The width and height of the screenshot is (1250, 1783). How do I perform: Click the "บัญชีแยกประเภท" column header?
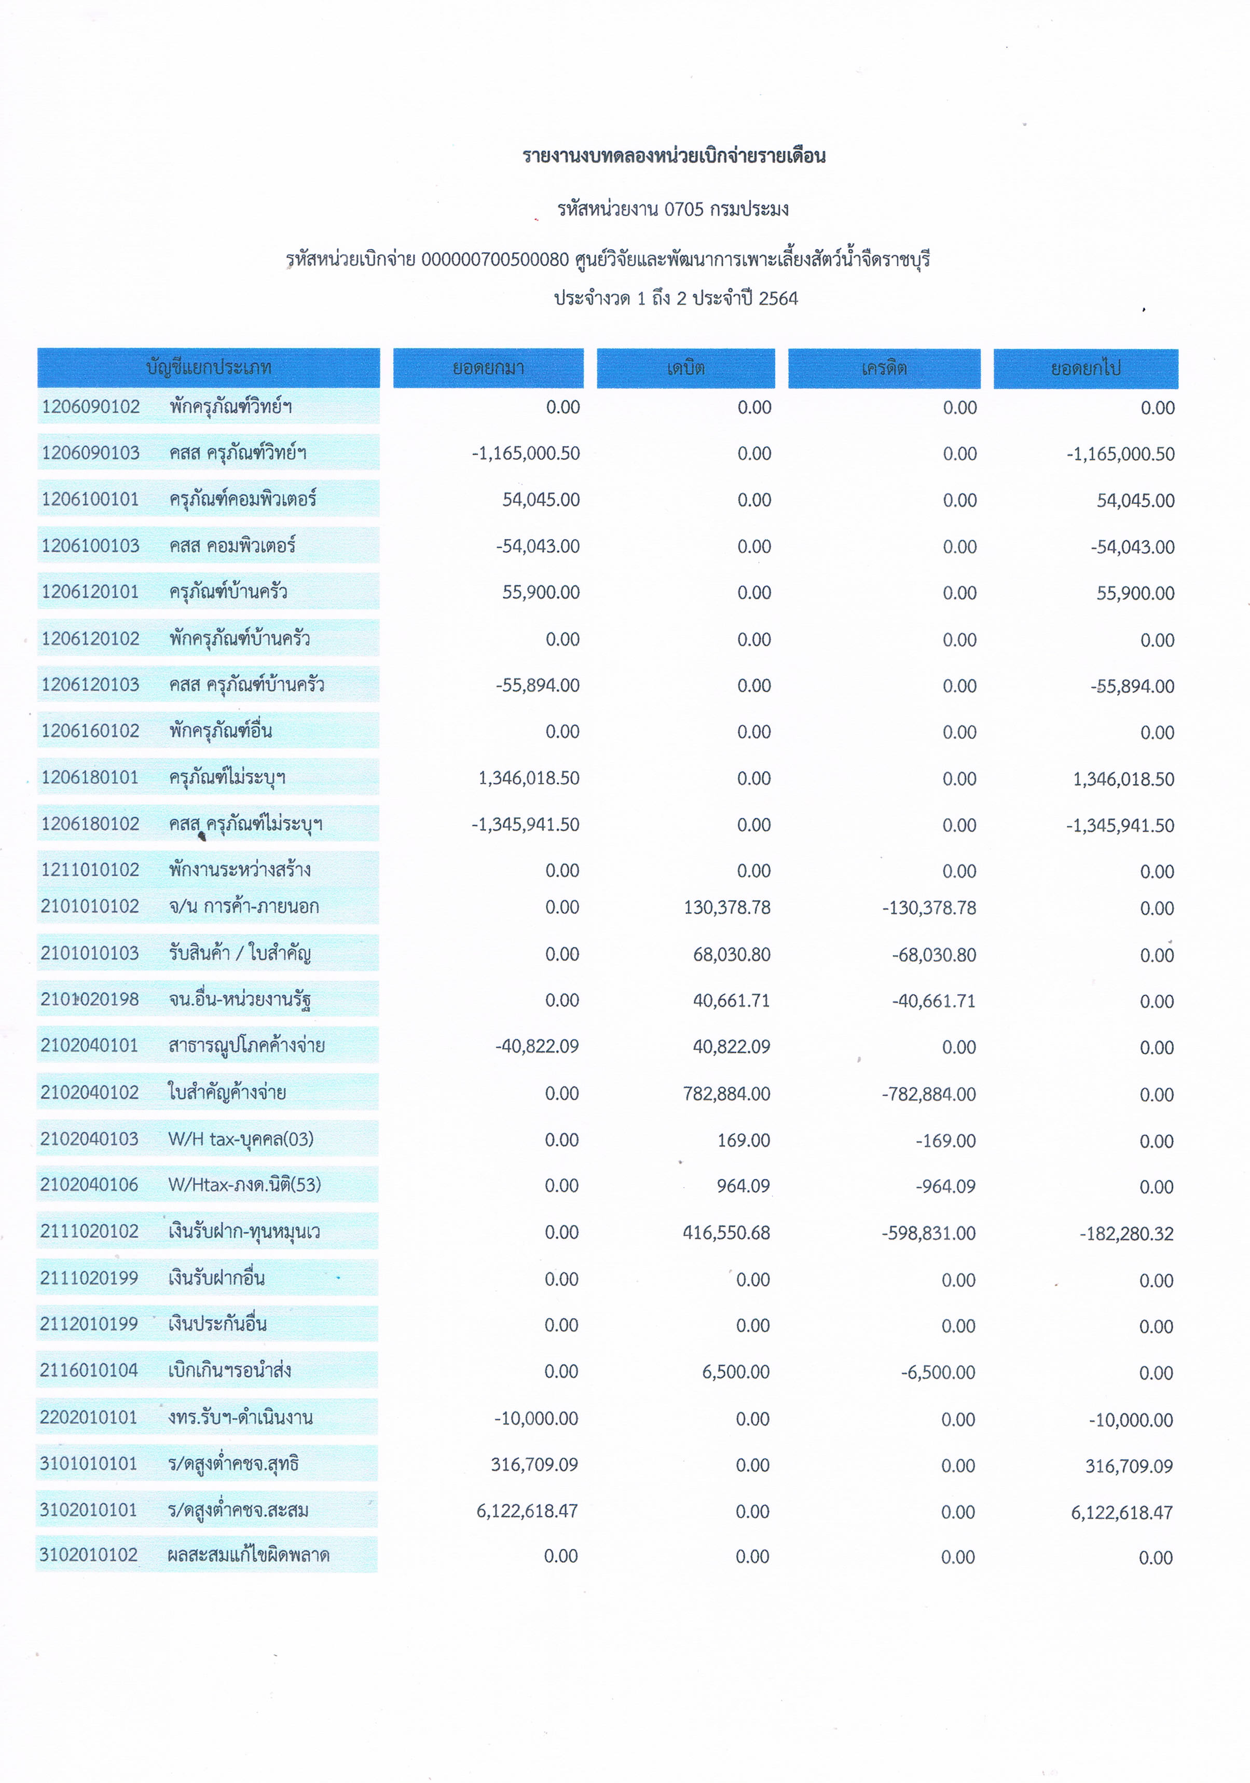208,367
